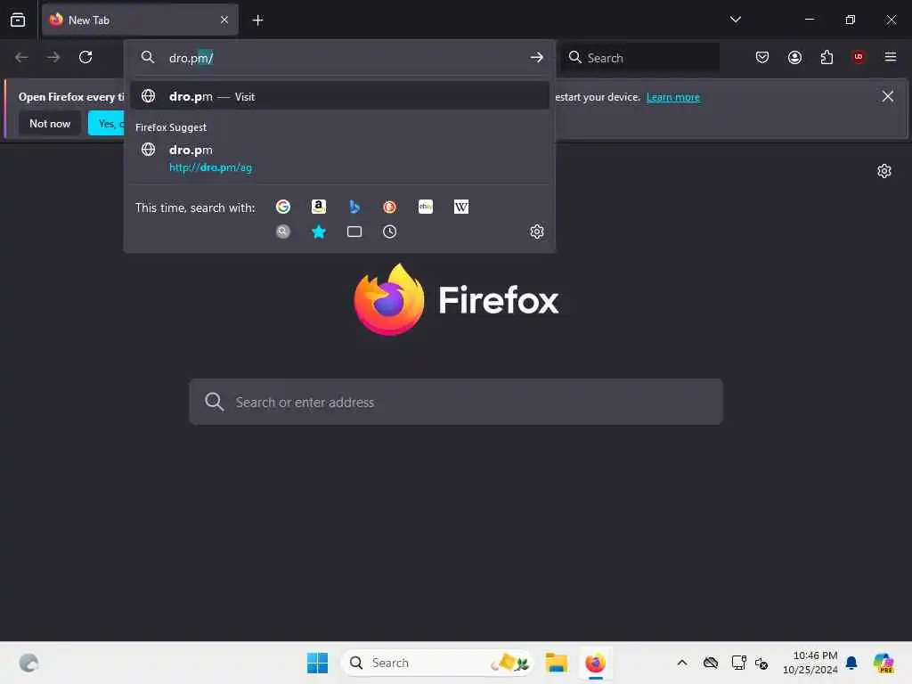Choose the dro.pm — Visit suggestion
Image resolution: width=912 pixels, height=684 pixels.
[x=339, y=96]
